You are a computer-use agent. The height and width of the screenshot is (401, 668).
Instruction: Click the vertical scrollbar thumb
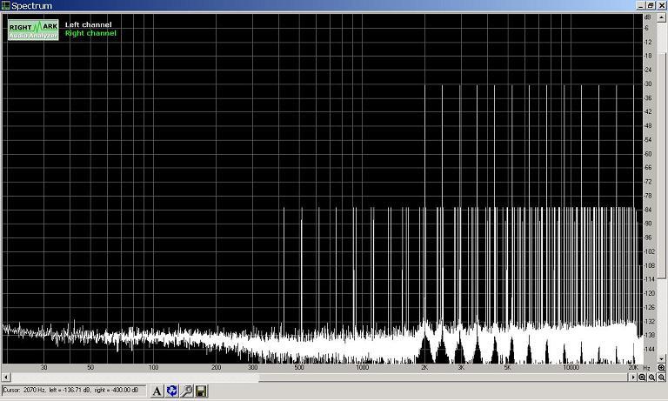pos(661,148)
